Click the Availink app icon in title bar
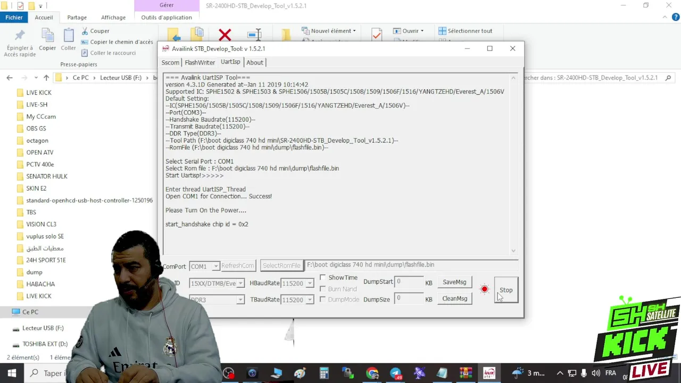Image resolution: width=681 pixels, height=383 pixels. pos(165,48)
